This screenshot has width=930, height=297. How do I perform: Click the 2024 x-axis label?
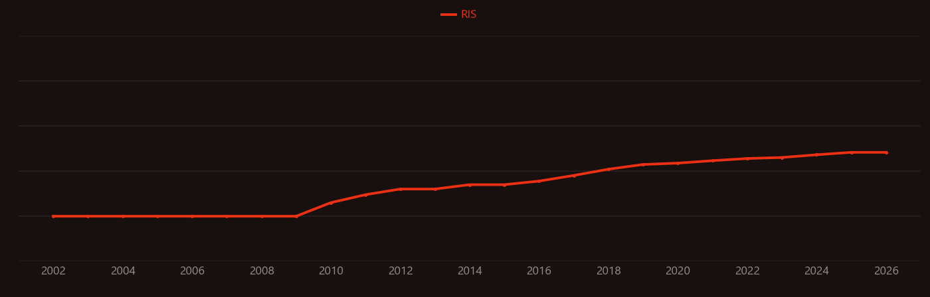point(816,271)
